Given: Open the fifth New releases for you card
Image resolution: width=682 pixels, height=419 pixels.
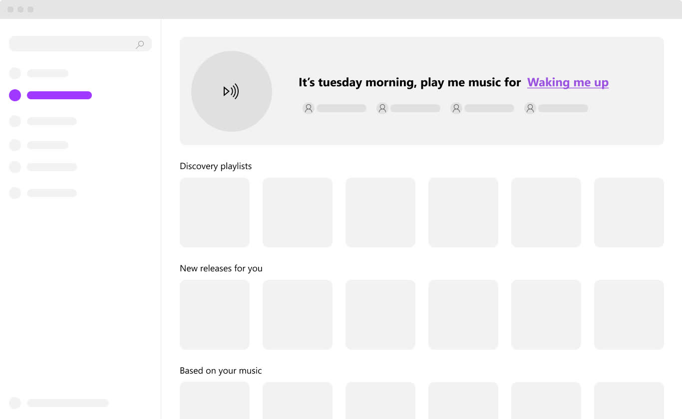Looking at the screenshot, I should coord(546,315).
